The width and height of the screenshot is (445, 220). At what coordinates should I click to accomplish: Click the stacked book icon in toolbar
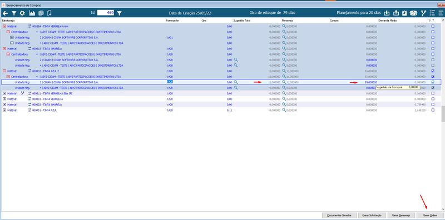(41, 13)
